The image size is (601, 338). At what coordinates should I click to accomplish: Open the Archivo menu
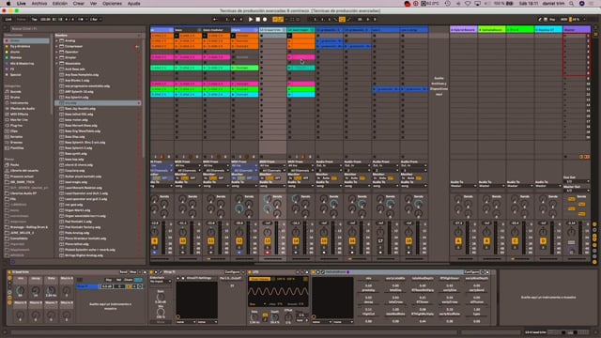pos(39,4)
